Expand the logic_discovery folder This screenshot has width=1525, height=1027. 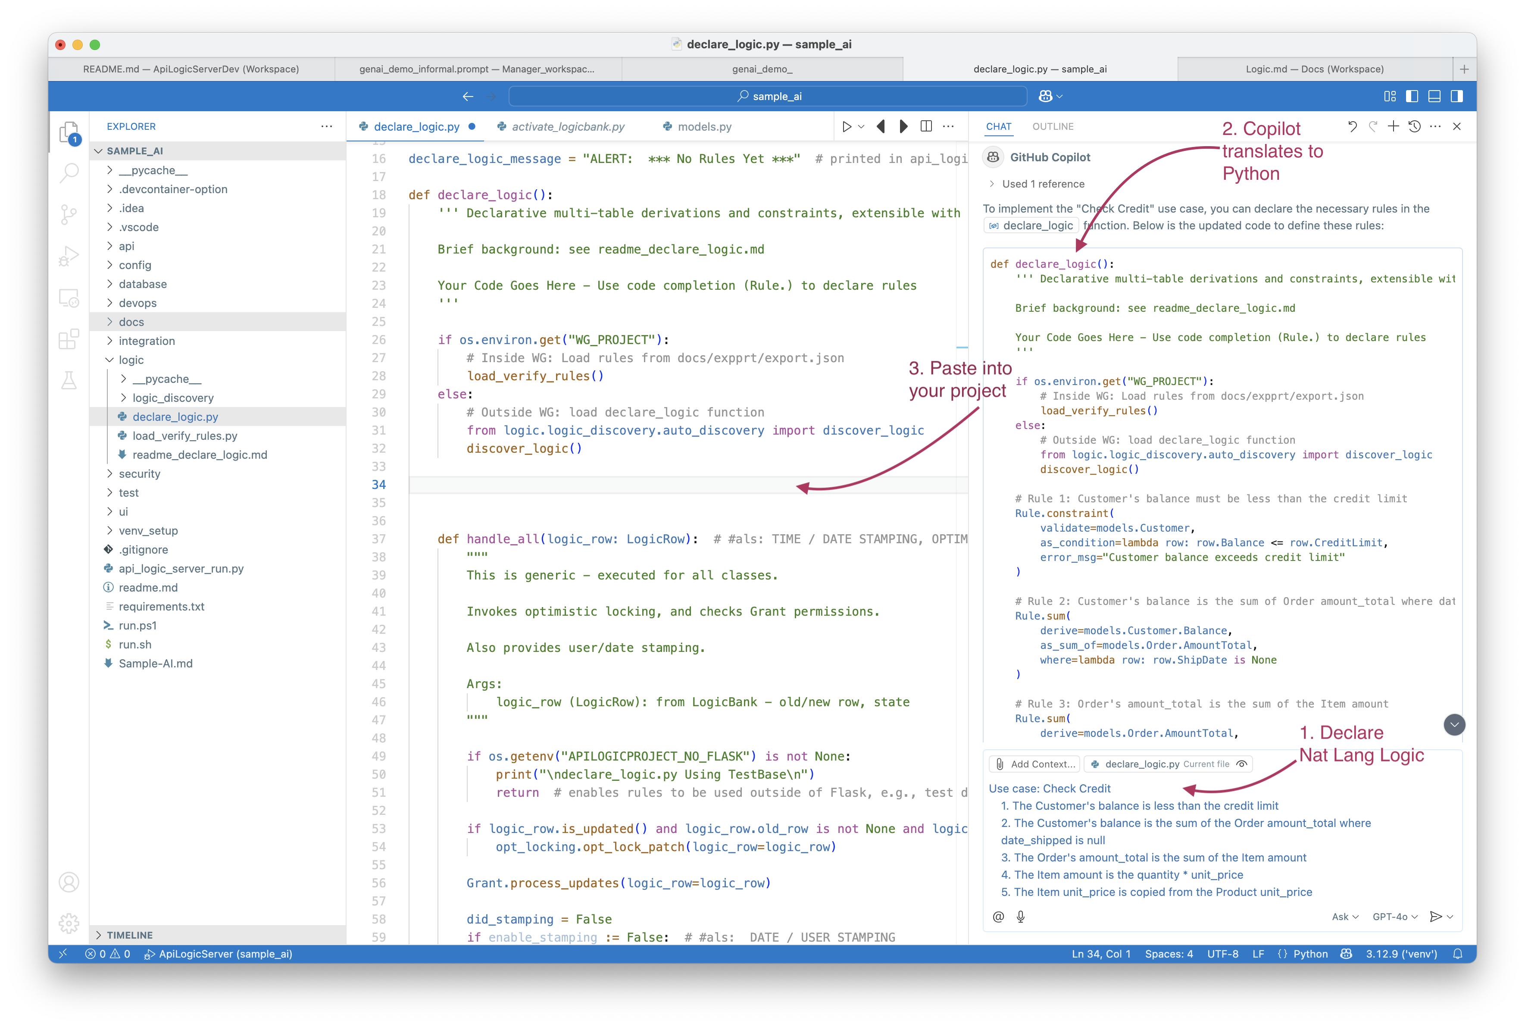coord(217,398)
